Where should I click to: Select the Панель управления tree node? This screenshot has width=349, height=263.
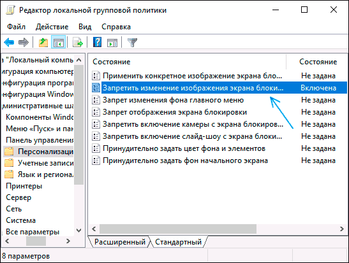[40, 140]
